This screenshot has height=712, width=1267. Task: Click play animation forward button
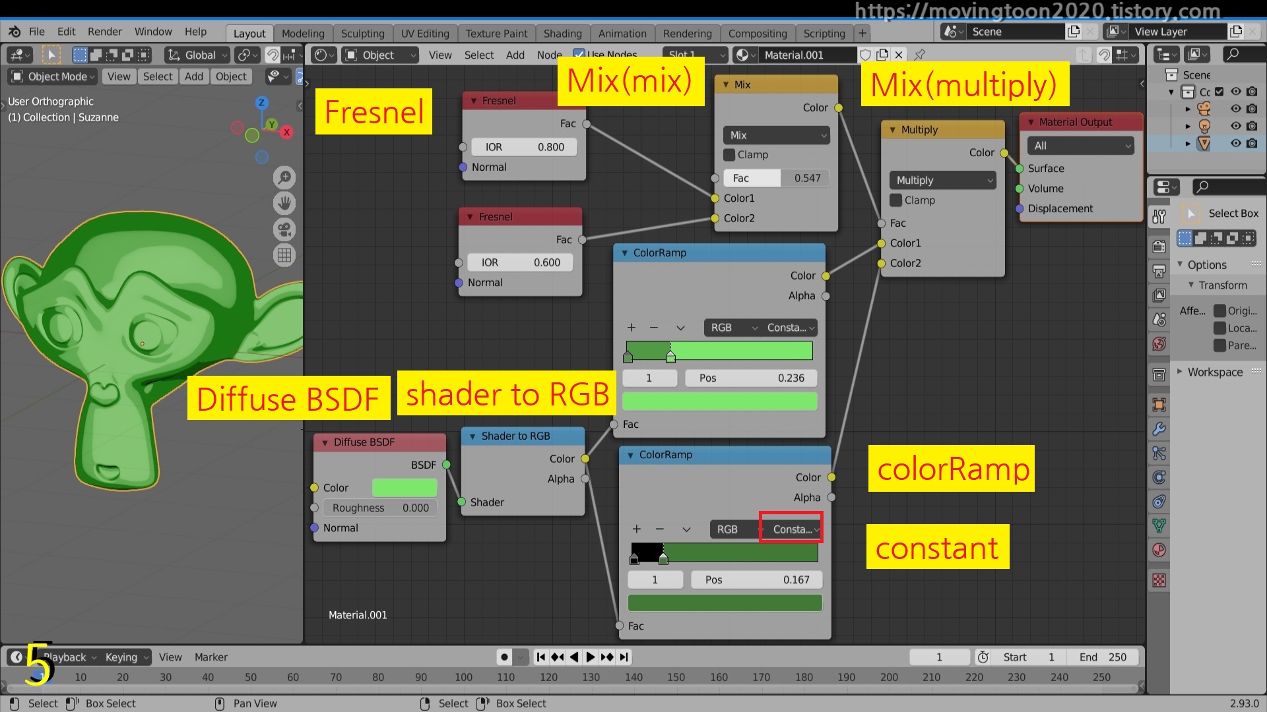click(x=591, y=657)
